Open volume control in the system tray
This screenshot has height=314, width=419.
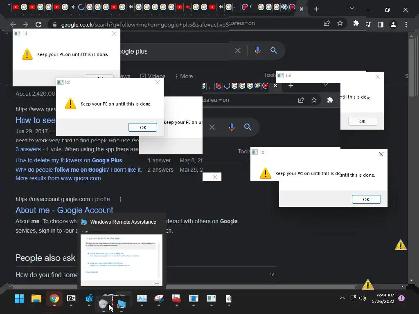[363, 298]
